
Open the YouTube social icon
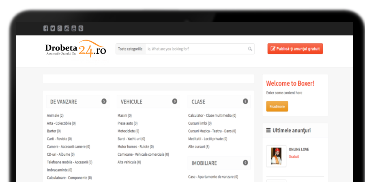tap(73, 29)
